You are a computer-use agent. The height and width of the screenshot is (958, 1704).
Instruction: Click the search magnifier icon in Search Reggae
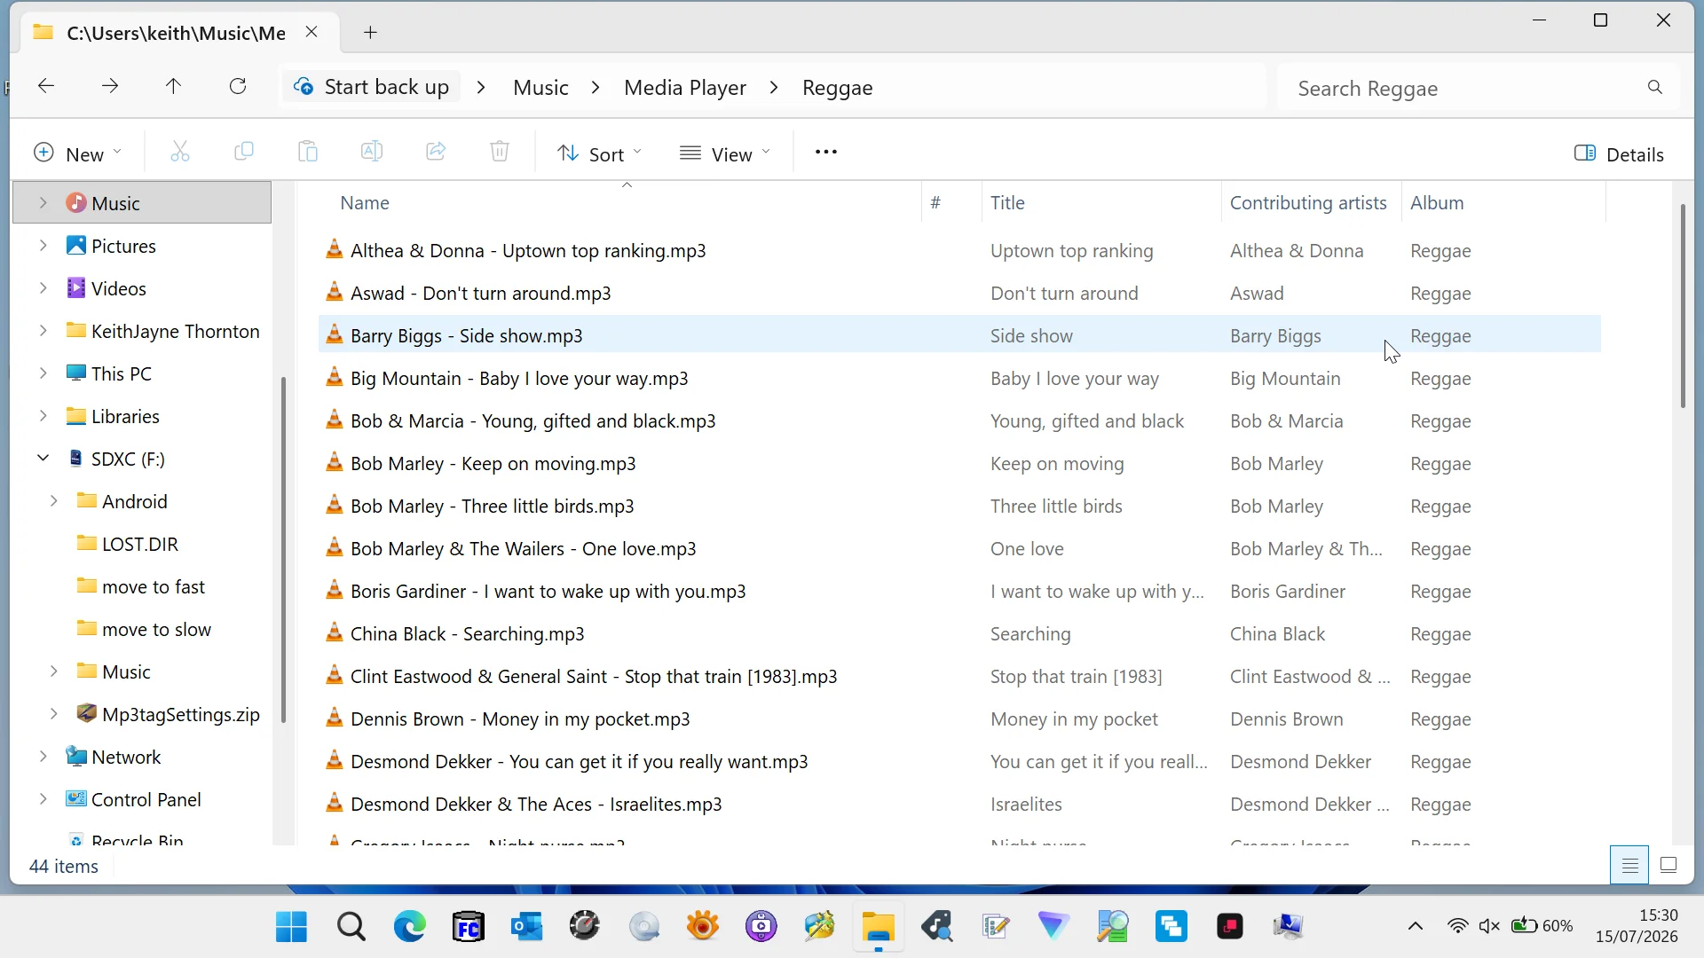click(1655, 87)
